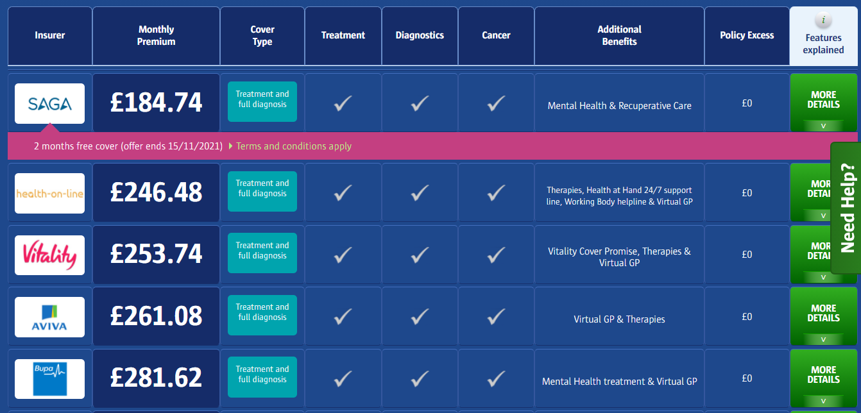
Task: Click the Aviva Diagnostics checkmark
Action: 420,316
